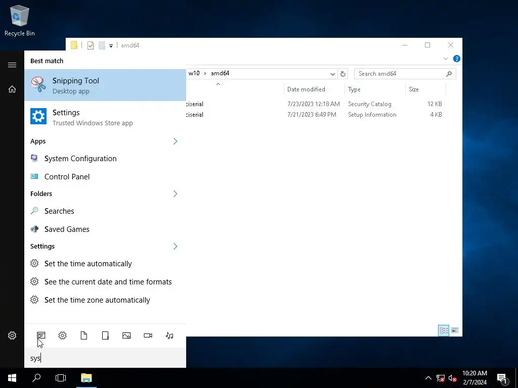Click the New folder quick access icon
The image size is (518, 388).
click(x=102, y=45)
